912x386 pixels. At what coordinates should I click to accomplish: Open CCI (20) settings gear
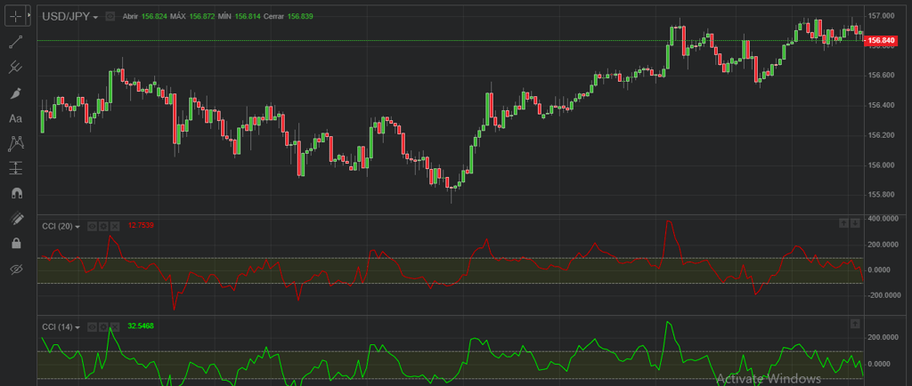click(103, 227)
